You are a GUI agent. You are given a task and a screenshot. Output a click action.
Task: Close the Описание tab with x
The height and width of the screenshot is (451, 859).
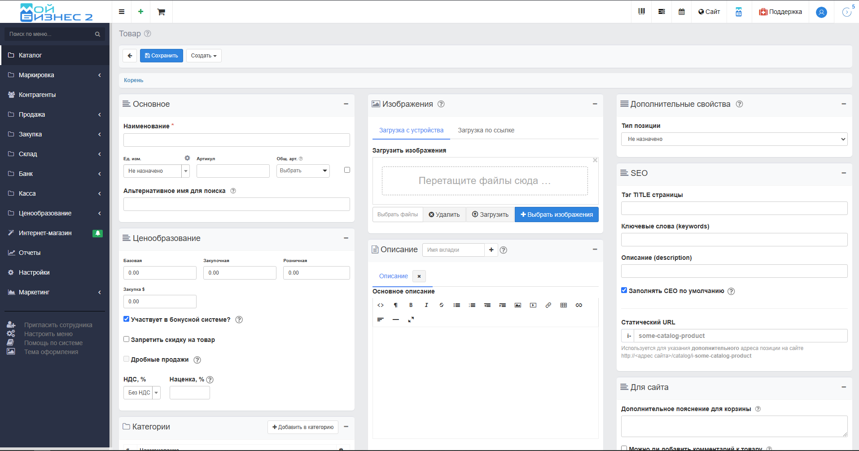tap(419, 276)
